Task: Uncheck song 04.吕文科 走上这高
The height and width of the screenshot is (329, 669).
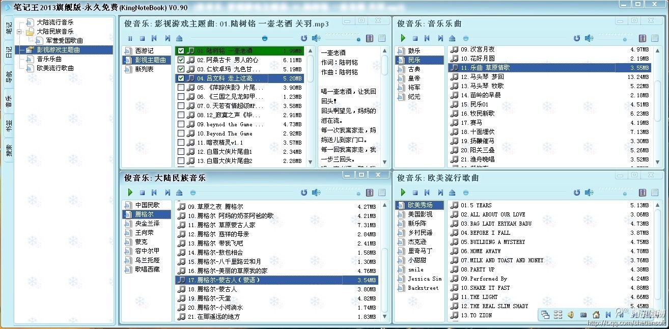Action: pos(181,78)
